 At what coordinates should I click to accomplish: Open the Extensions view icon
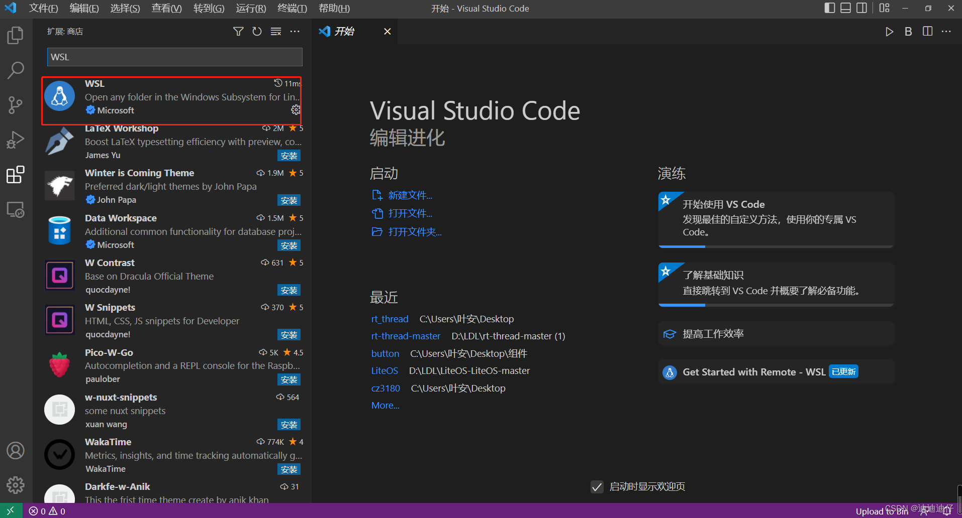coord(16,175)
